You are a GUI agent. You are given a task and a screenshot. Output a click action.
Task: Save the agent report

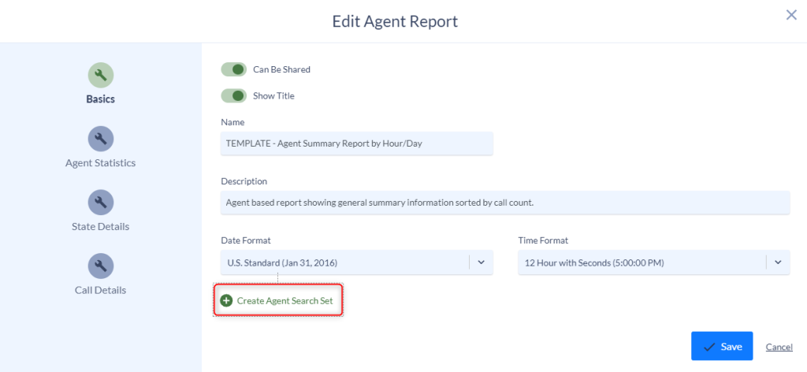722,346
